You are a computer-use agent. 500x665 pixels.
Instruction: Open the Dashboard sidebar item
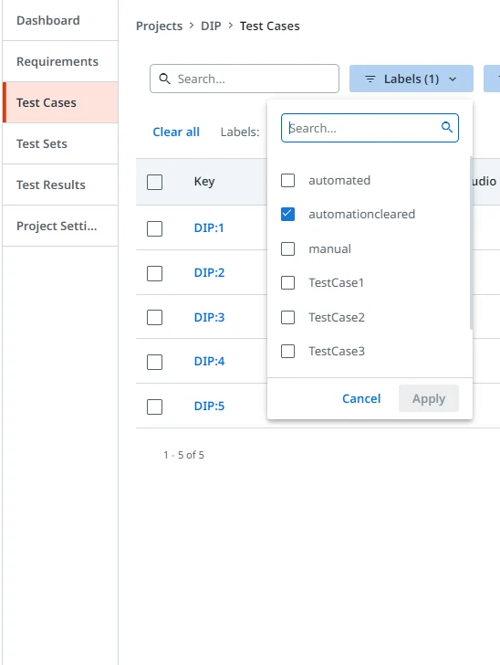click(60, 20)
